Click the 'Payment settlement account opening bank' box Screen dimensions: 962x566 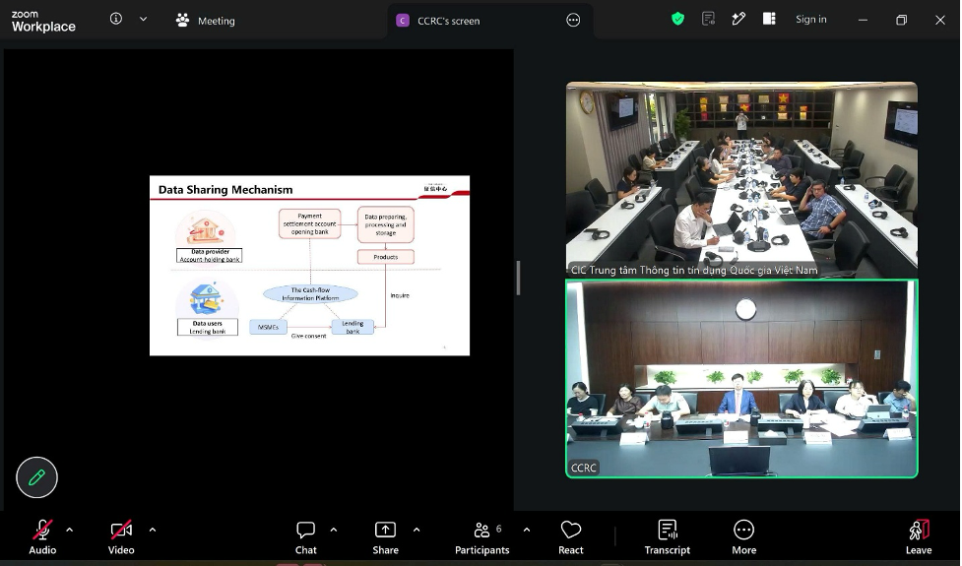310,223
